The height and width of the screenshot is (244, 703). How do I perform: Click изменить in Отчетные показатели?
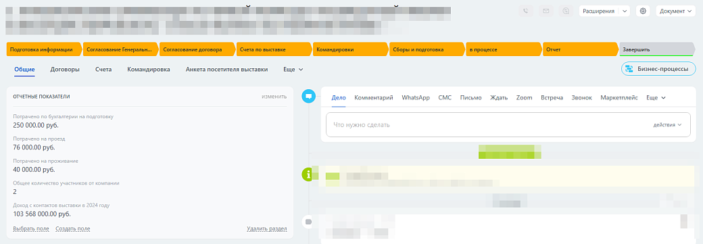274,97
